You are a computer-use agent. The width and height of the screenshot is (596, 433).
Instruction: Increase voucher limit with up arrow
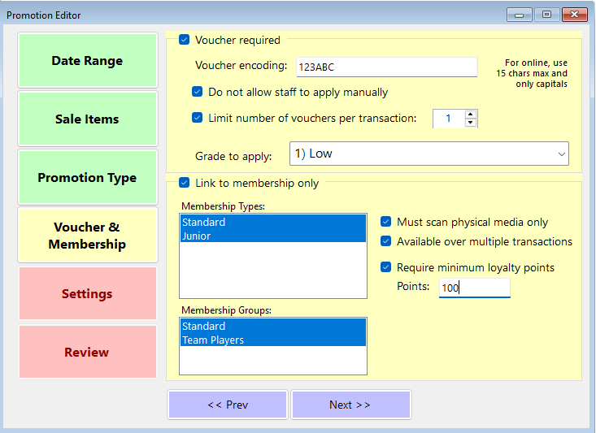click(471, 114)
